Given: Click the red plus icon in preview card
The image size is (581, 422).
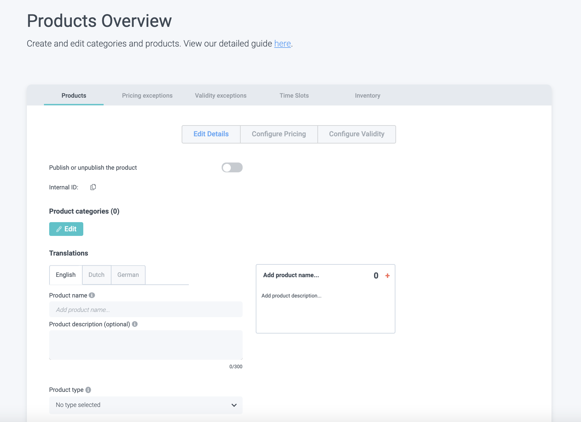Looking at the screenshot, I should click(388, 276).
